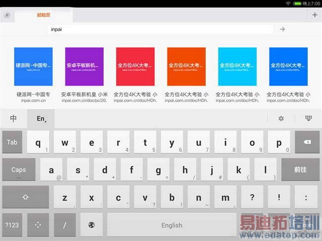Click the inpai.com.cn link text
The width and height of the screenshot is (322, 241).
[33, 101]
